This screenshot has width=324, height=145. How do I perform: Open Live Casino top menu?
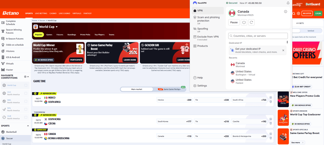[x=65, y=13]
